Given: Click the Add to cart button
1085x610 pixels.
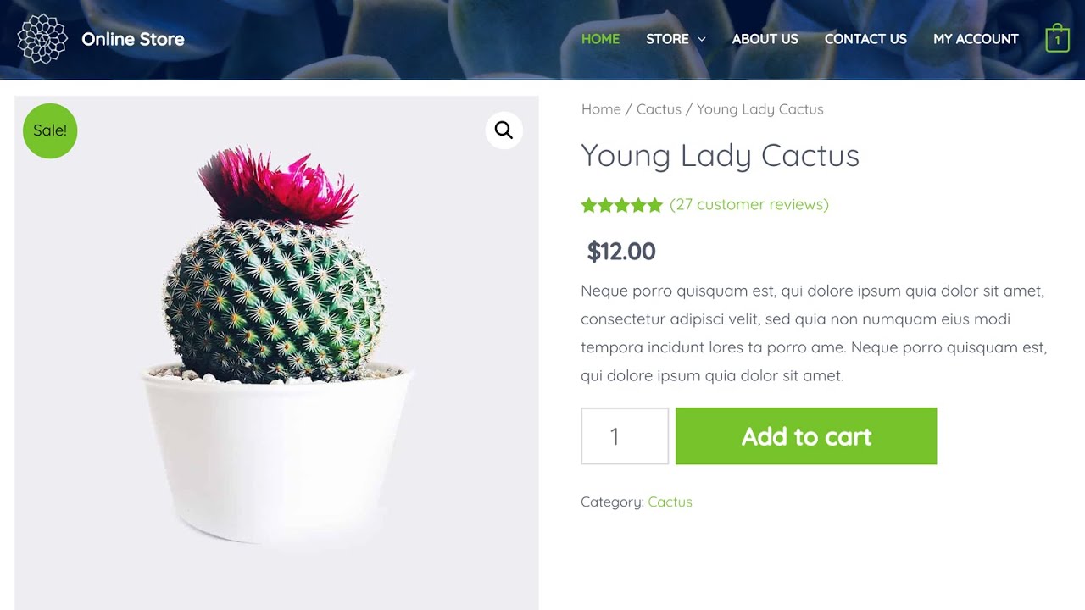Looking at the screenshot, I should pos(805,436).
